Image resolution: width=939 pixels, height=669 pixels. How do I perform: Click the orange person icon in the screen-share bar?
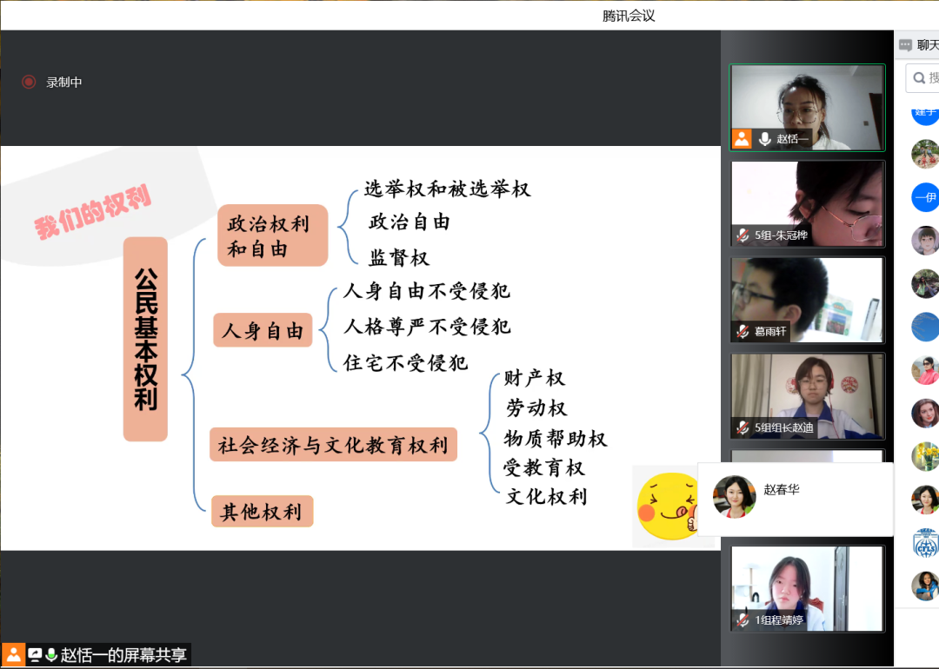click(x=13, y=654)
